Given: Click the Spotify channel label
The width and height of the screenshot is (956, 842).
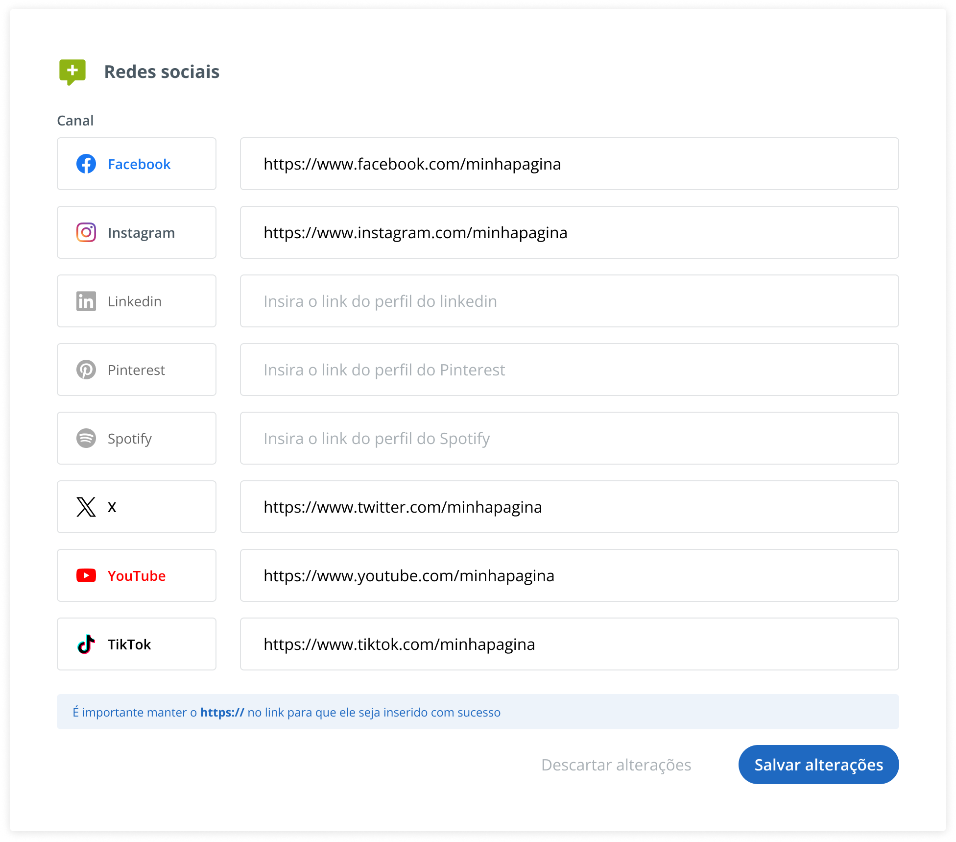Looking at the screenshot, I should [x=130, y=439].
